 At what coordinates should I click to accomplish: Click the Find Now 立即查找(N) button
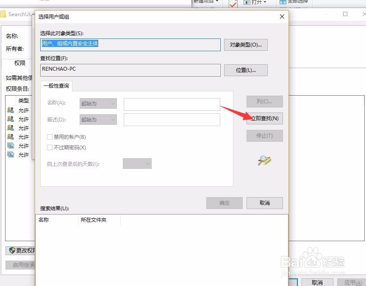(x=264, y=118)
